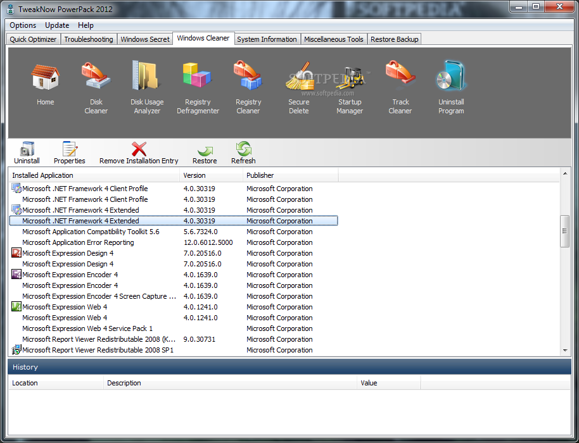Open the Restore Backup tab
The width and height of the screenshot is (579, 443).
coord(395,39)
